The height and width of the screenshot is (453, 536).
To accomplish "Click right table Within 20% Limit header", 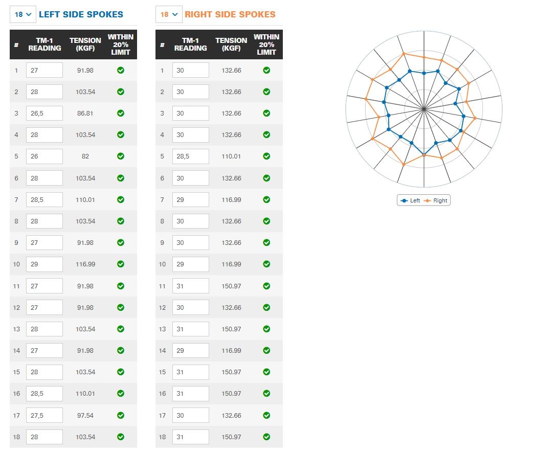I will 266,44.
